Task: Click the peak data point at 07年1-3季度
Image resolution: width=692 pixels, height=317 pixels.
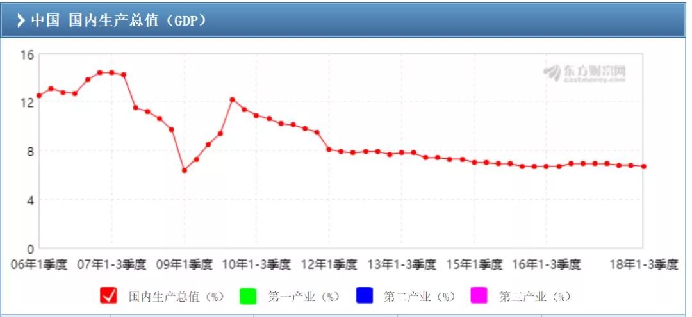Action: pyautogui.click(x=111, y=72)
